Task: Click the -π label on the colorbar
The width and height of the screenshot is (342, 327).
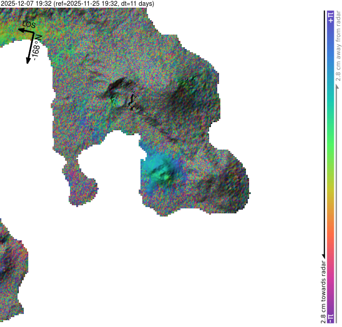Action: [331, 318]
